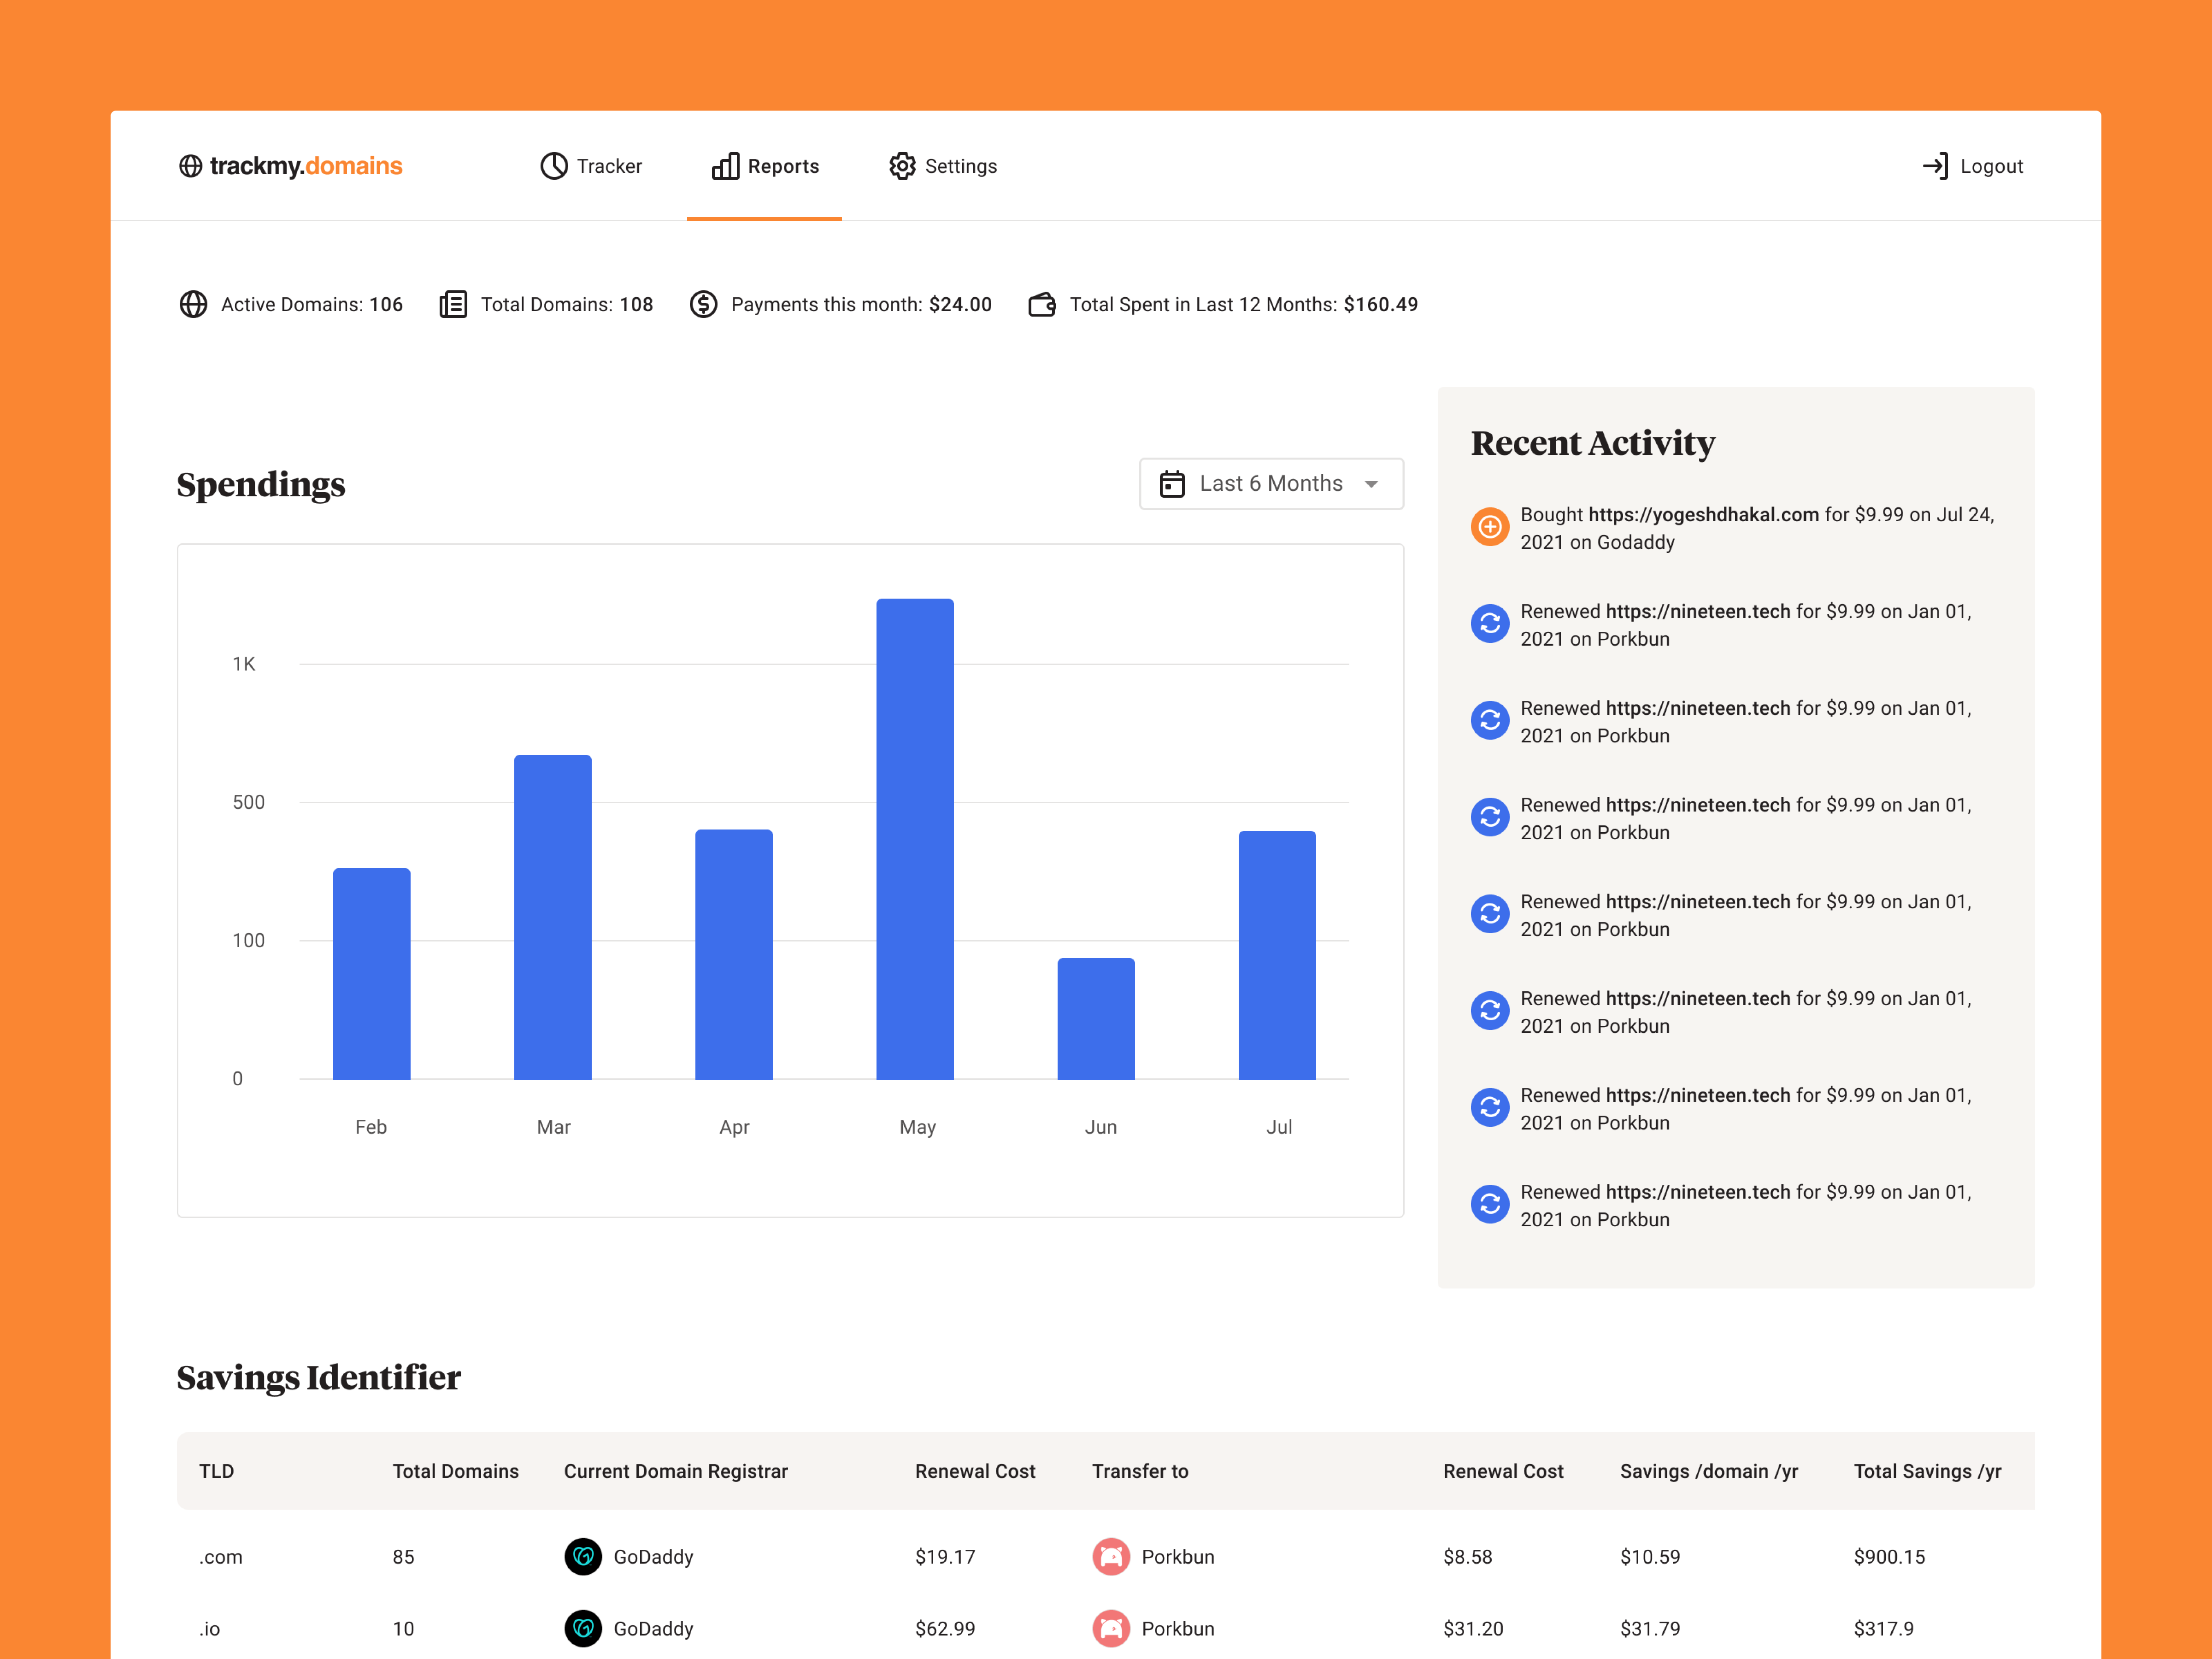The width and height of the screenshot is (2212, 1659).
Task: Click the Settings gear icon
Action: tap(902, 166)
